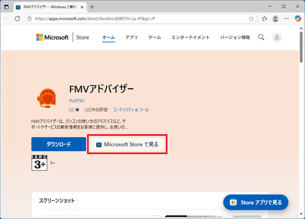The width and height of the screenshot is (305, 219).
Task: Go back to the previous page
Action: tap(7, 19)
